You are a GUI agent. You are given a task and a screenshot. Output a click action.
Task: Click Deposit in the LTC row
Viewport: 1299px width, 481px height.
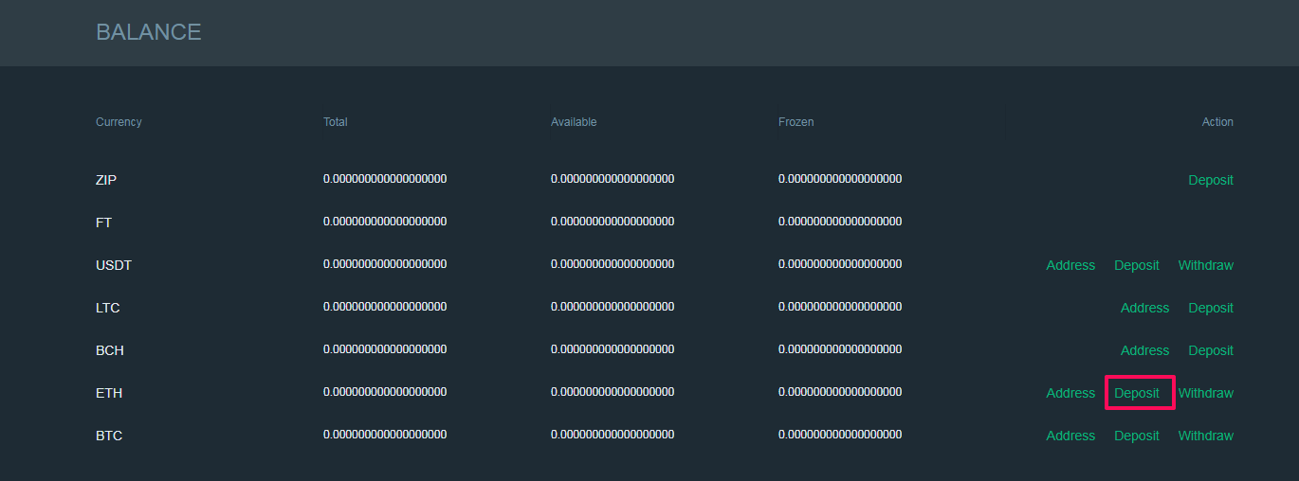tap(1210, 308)
